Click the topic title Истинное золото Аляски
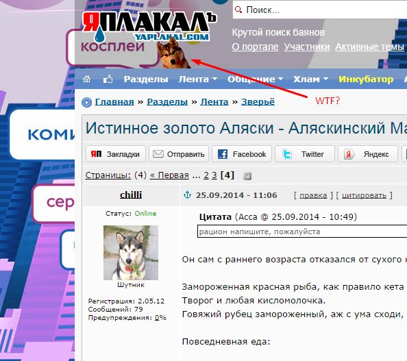The image size is (407, 361). coord(246,128)
